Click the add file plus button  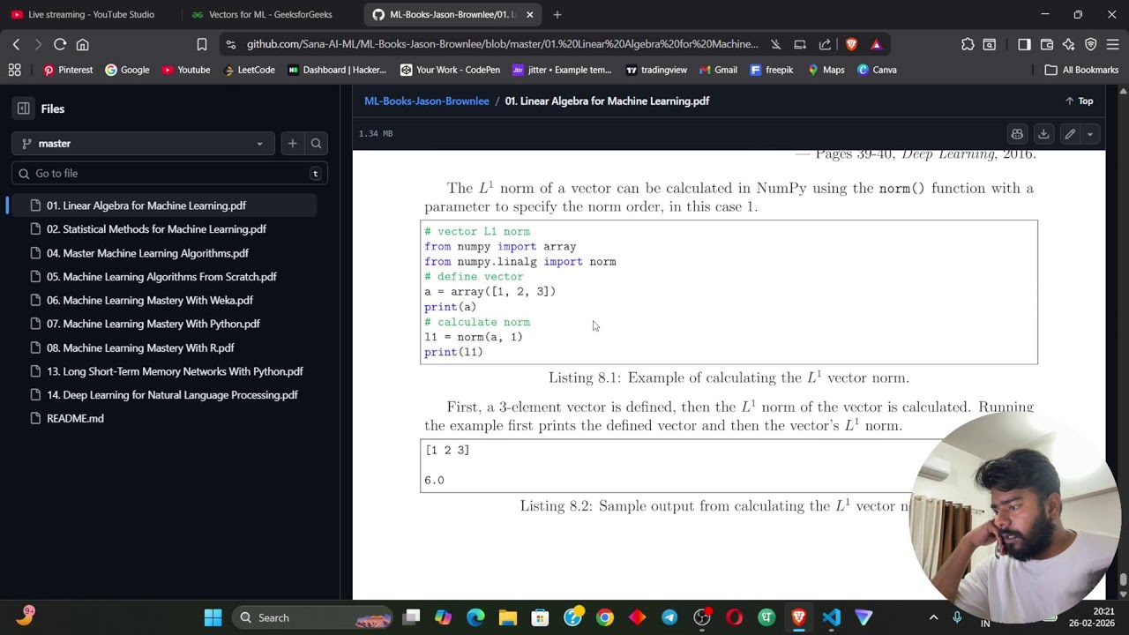(292, 143)
